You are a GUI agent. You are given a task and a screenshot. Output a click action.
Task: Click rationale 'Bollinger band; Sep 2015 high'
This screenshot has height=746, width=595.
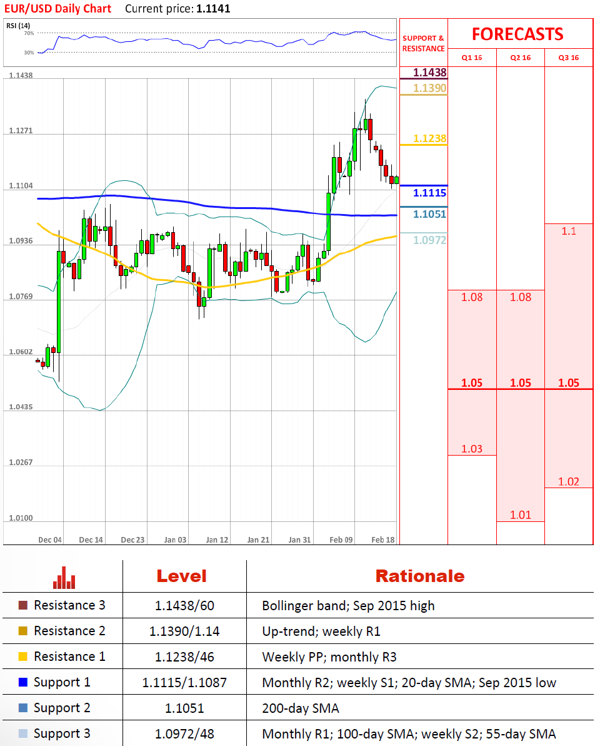pyautogui.click(x=348, y=606)
